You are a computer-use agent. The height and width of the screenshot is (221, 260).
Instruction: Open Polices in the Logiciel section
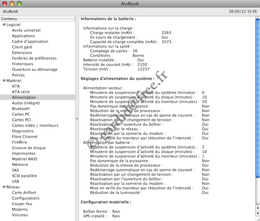18,75
